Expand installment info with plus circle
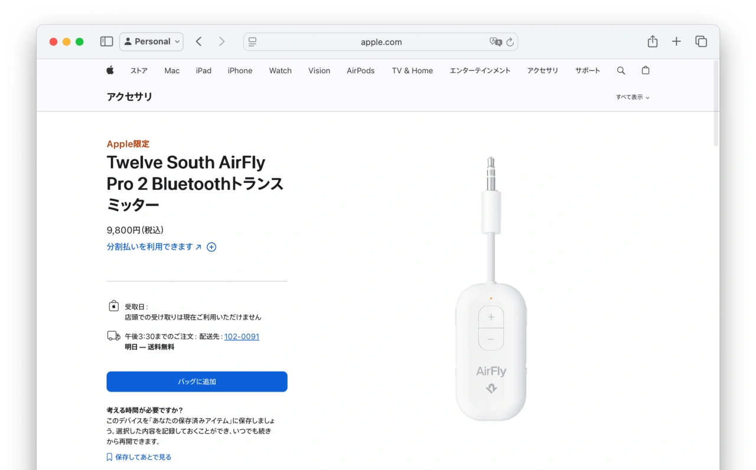 tap(211, 247)
